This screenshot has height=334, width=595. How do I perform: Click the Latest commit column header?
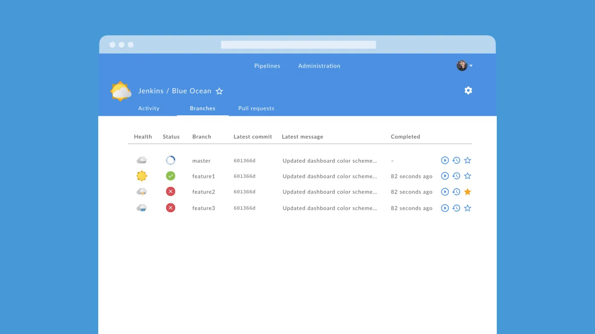253,136
